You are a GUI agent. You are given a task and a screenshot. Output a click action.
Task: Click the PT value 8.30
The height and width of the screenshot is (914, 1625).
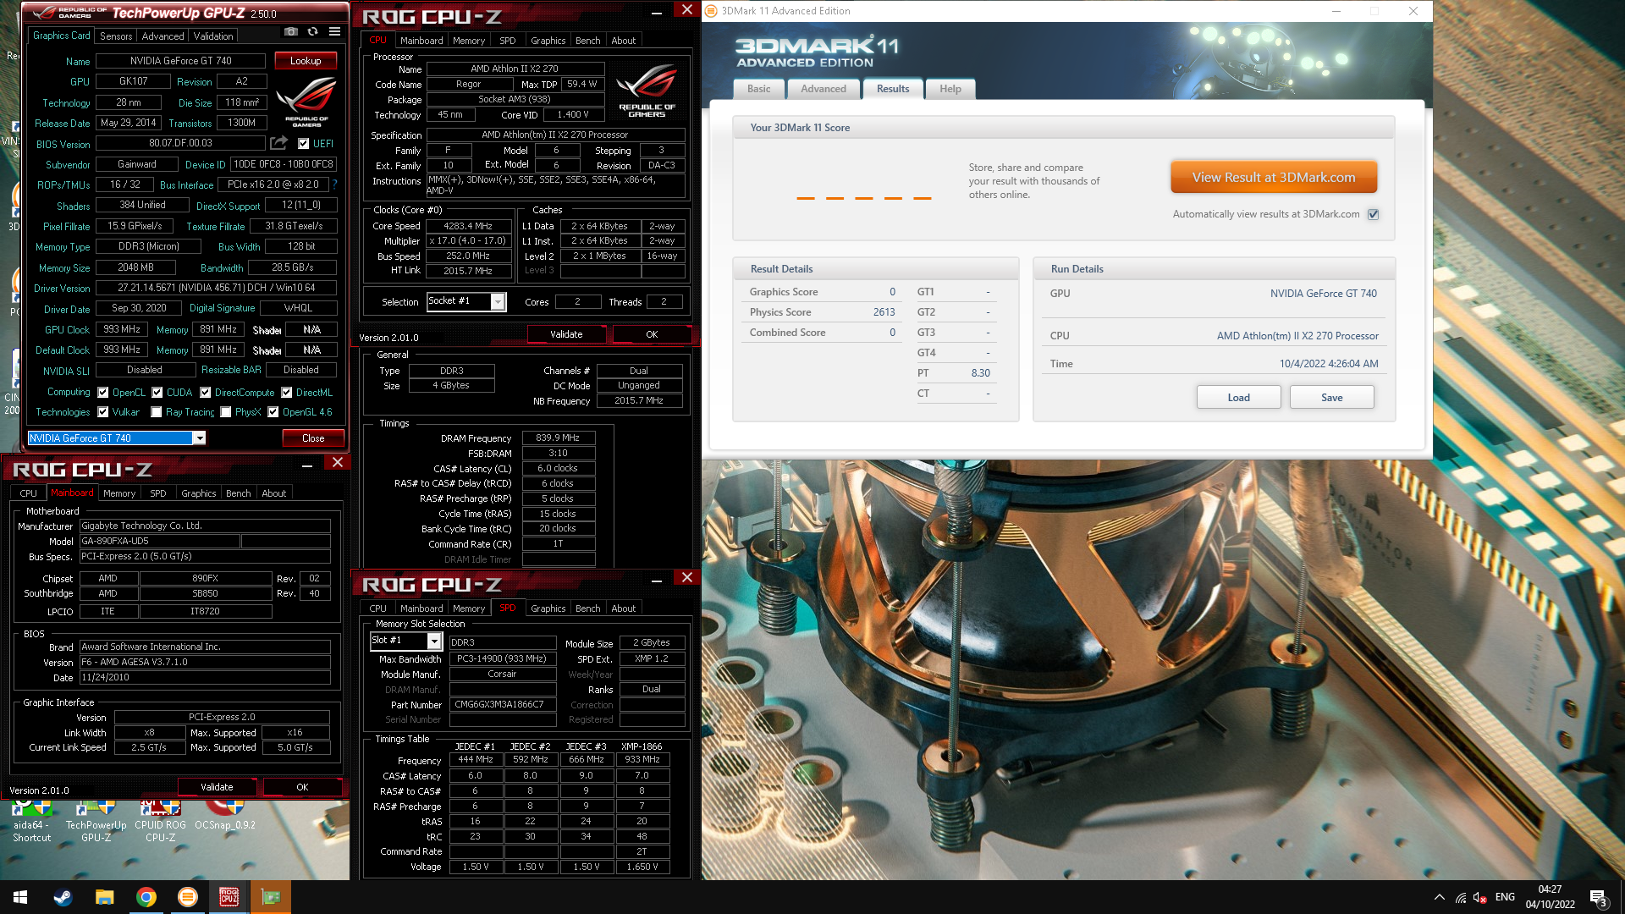point(980,373)
